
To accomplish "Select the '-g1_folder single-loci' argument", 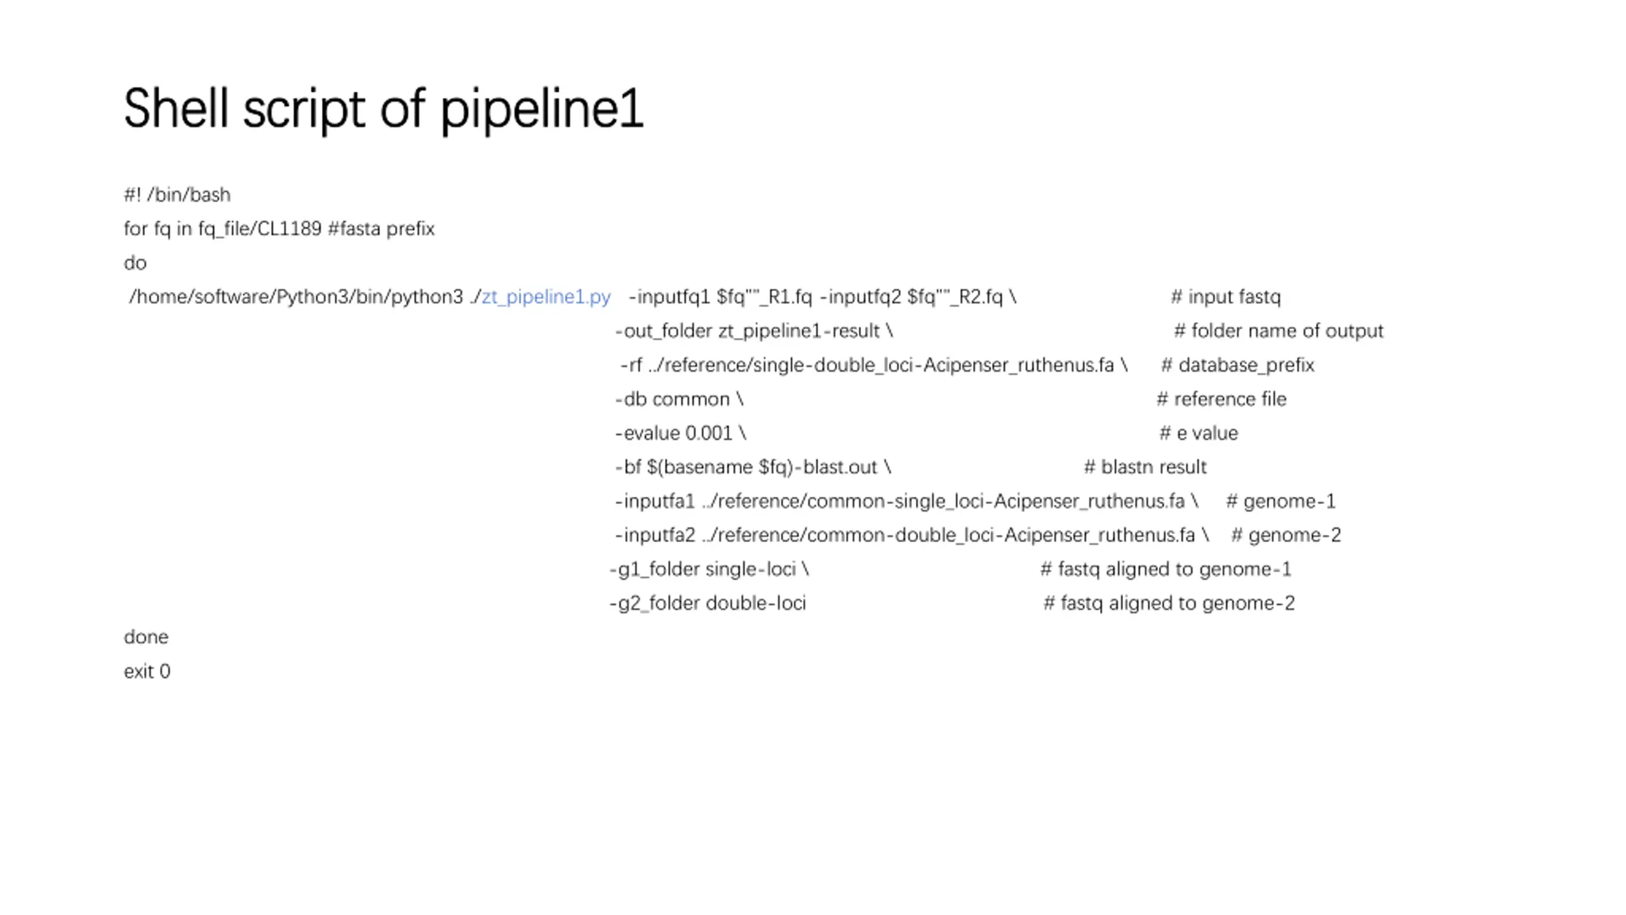I will 709,569.
